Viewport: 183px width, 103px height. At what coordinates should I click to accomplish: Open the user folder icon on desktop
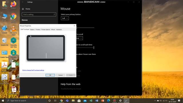5,5
